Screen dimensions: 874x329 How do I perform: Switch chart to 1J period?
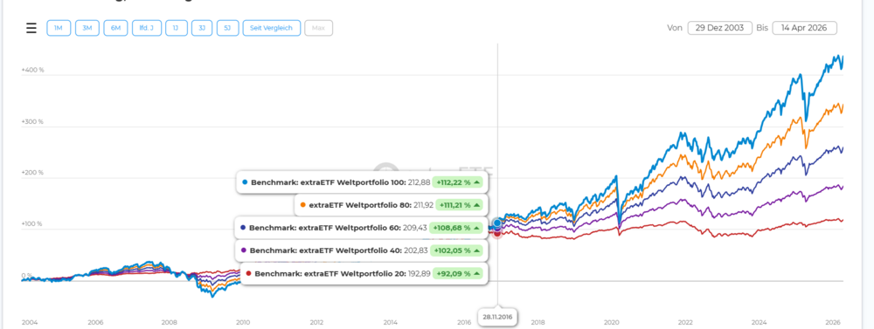(177, 28)
